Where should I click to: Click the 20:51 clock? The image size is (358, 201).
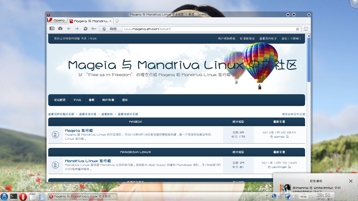324,195
